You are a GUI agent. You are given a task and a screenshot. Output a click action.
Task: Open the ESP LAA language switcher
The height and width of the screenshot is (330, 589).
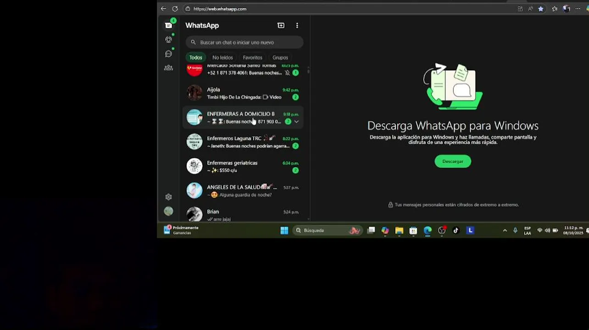(x=528, y=231)
